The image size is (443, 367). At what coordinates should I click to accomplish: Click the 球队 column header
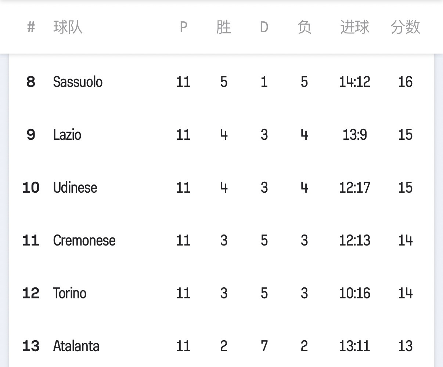(x=68, y=27)
